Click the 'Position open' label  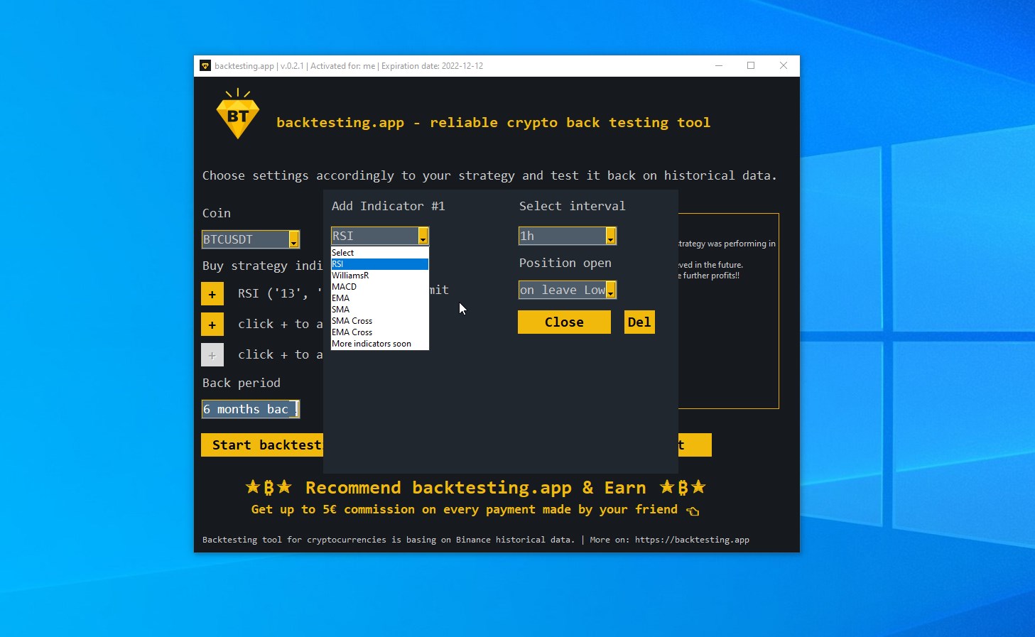[565, 263]
